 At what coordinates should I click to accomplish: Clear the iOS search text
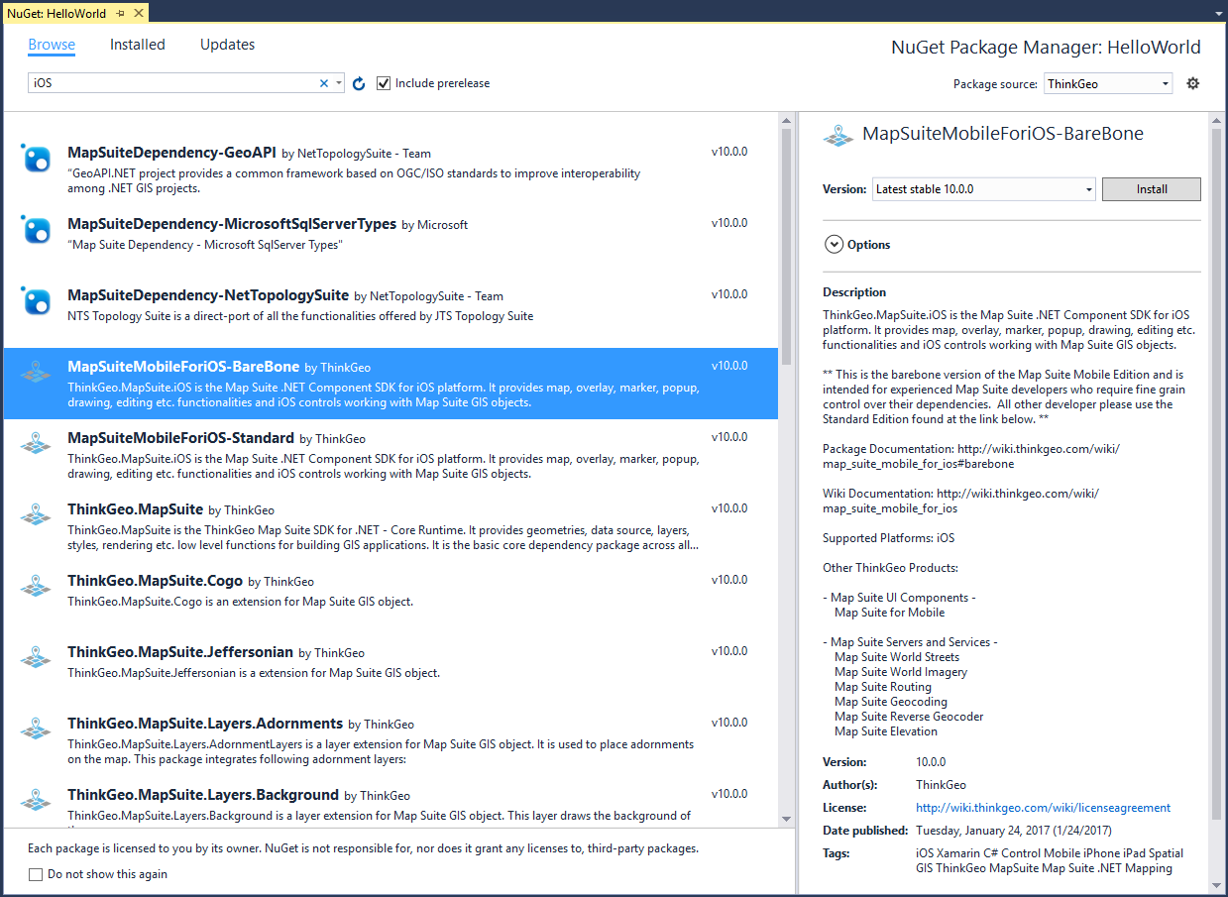click(323, 83)
